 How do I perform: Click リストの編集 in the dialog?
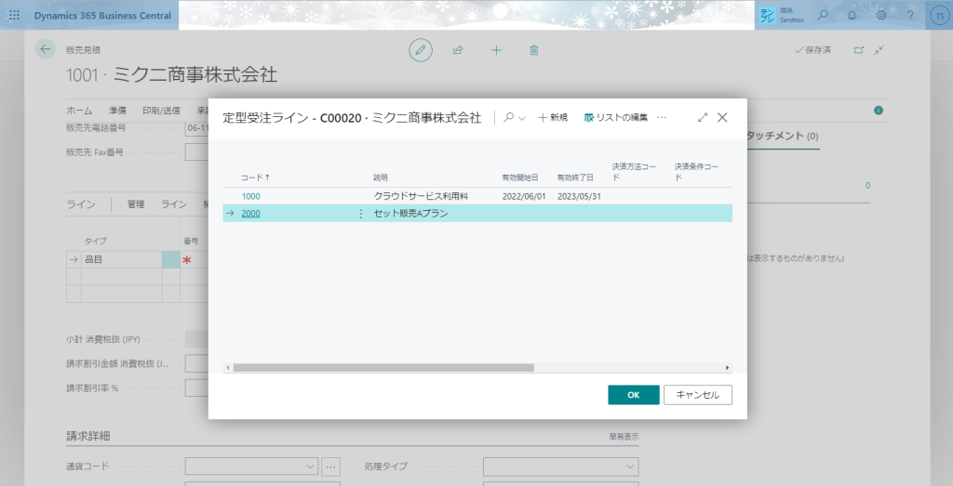click(x=616, y=118)
